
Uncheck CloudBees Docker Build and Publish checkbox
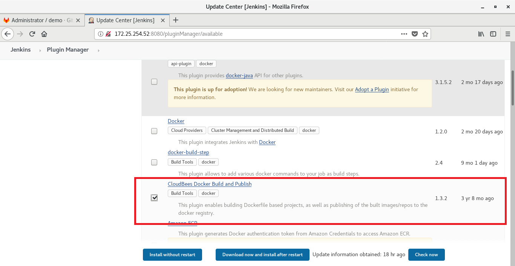click(x=154, y=198)
